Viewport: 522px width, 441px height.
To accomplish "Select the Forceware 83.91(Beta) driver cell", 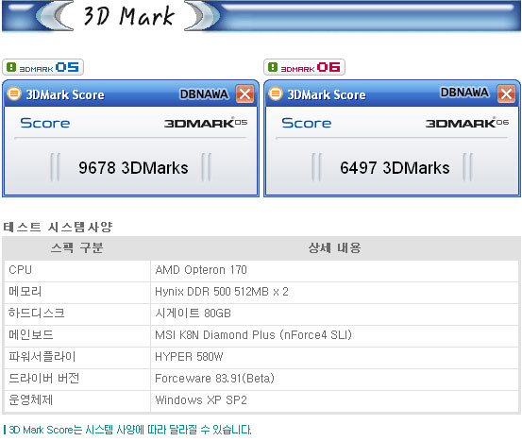I will pos(335,379).
